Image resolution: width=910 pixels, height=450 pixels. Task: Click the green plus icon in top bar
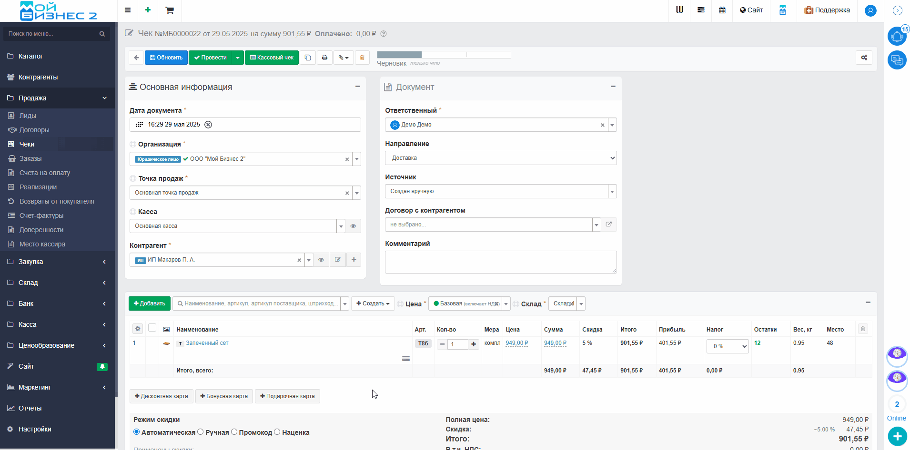148,10
